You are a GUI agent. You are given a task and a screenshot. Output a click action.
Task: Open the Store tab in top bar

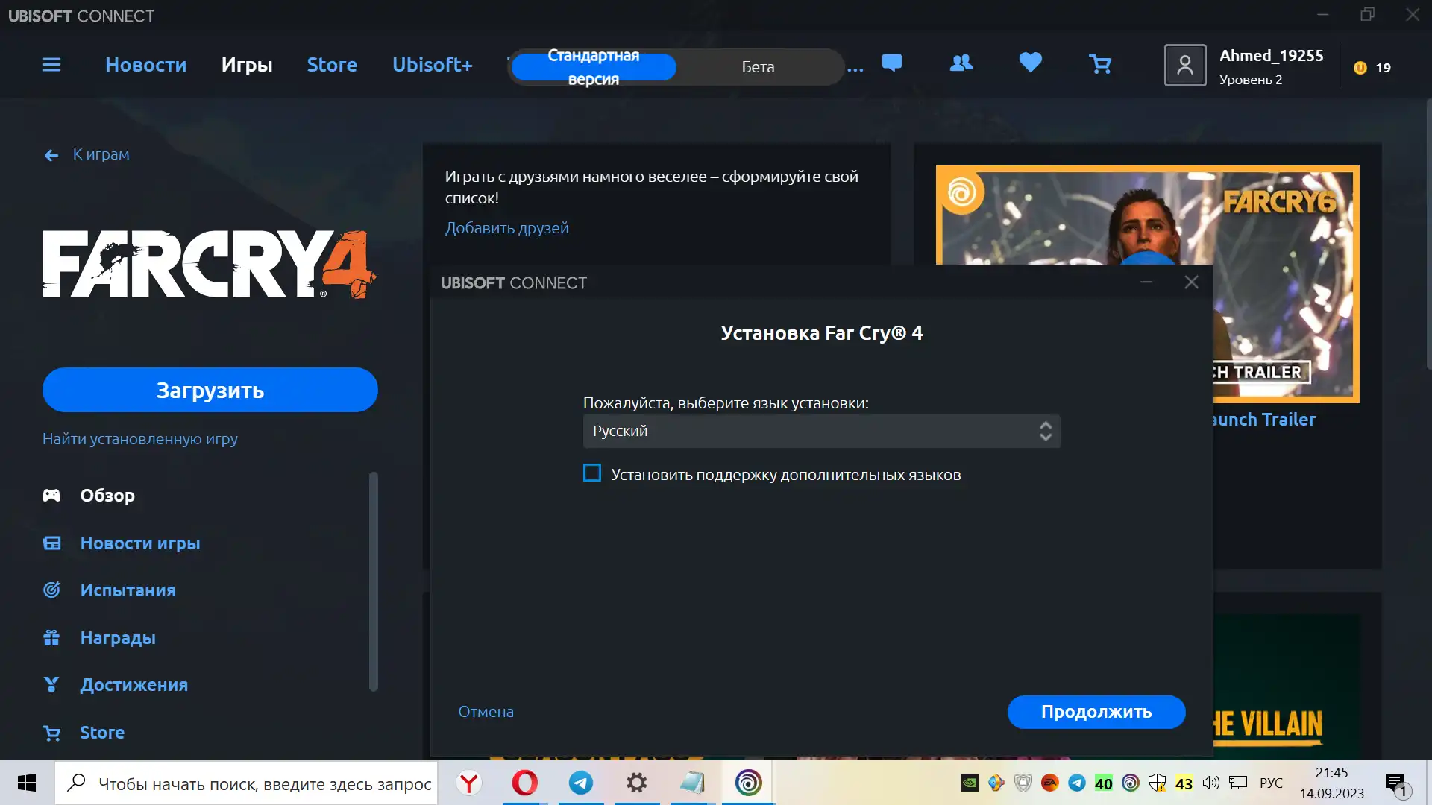(x=332, y=65)
